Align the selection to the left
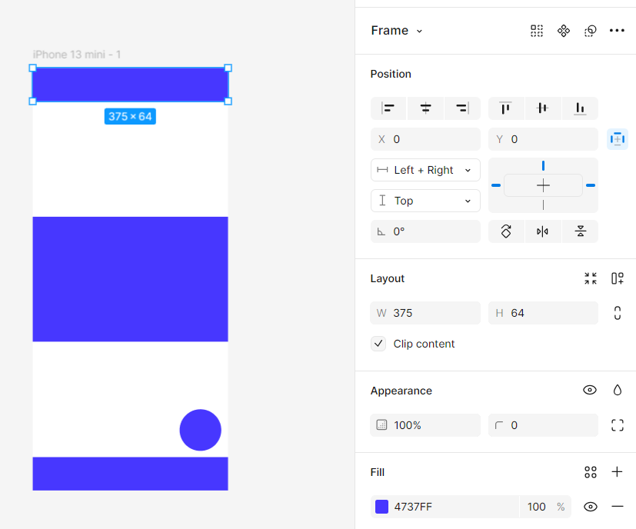 [x=388, y=108]
